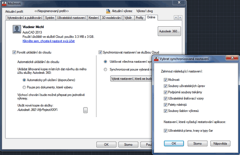Select Pouze pro dokumenty, které vyberu option
This screenshot has width=240, height=155.
(24, 87)
